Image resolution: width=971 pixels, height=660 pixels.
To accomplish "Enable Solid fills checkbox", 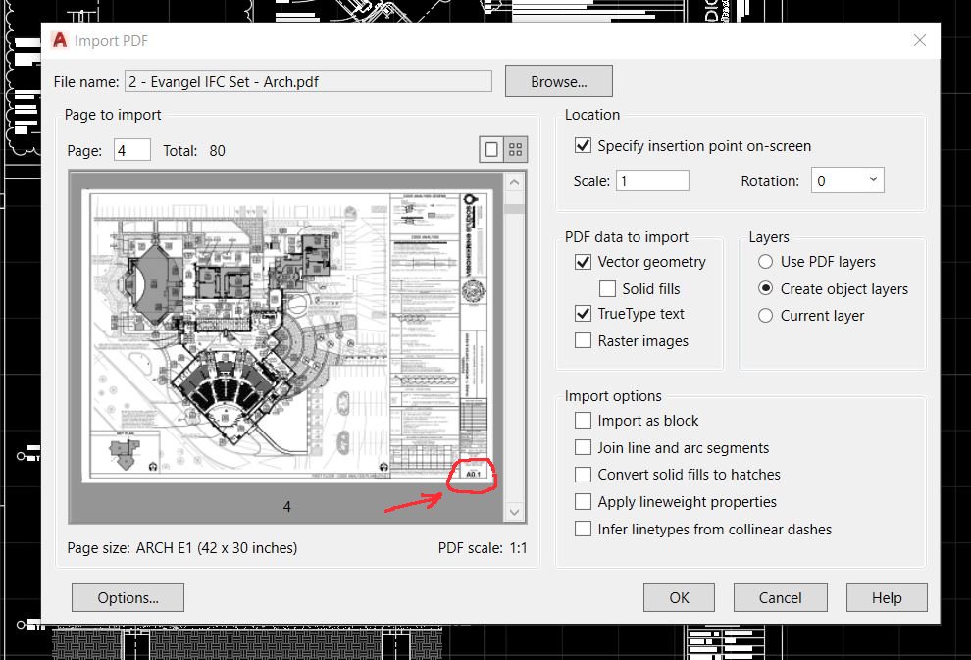I will click(x=607, y=288).
